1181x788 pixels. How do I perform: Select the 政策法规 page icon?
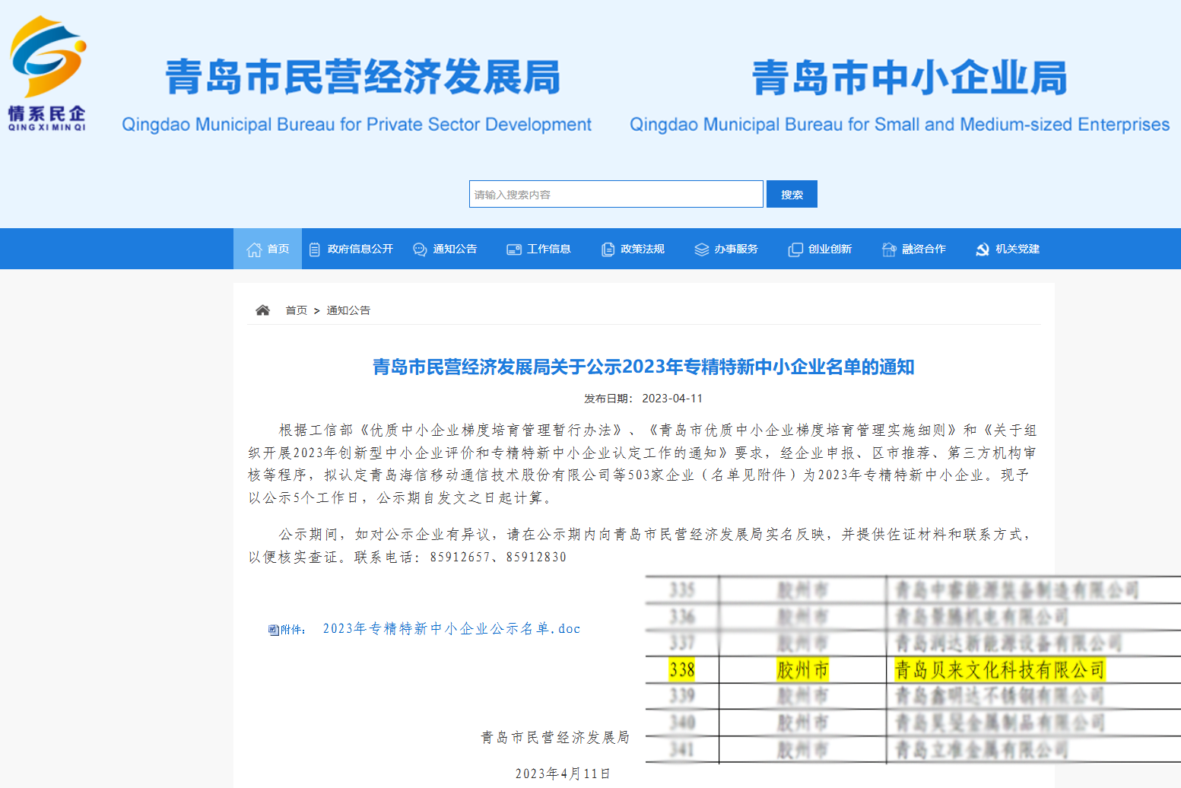coord(607,249)
